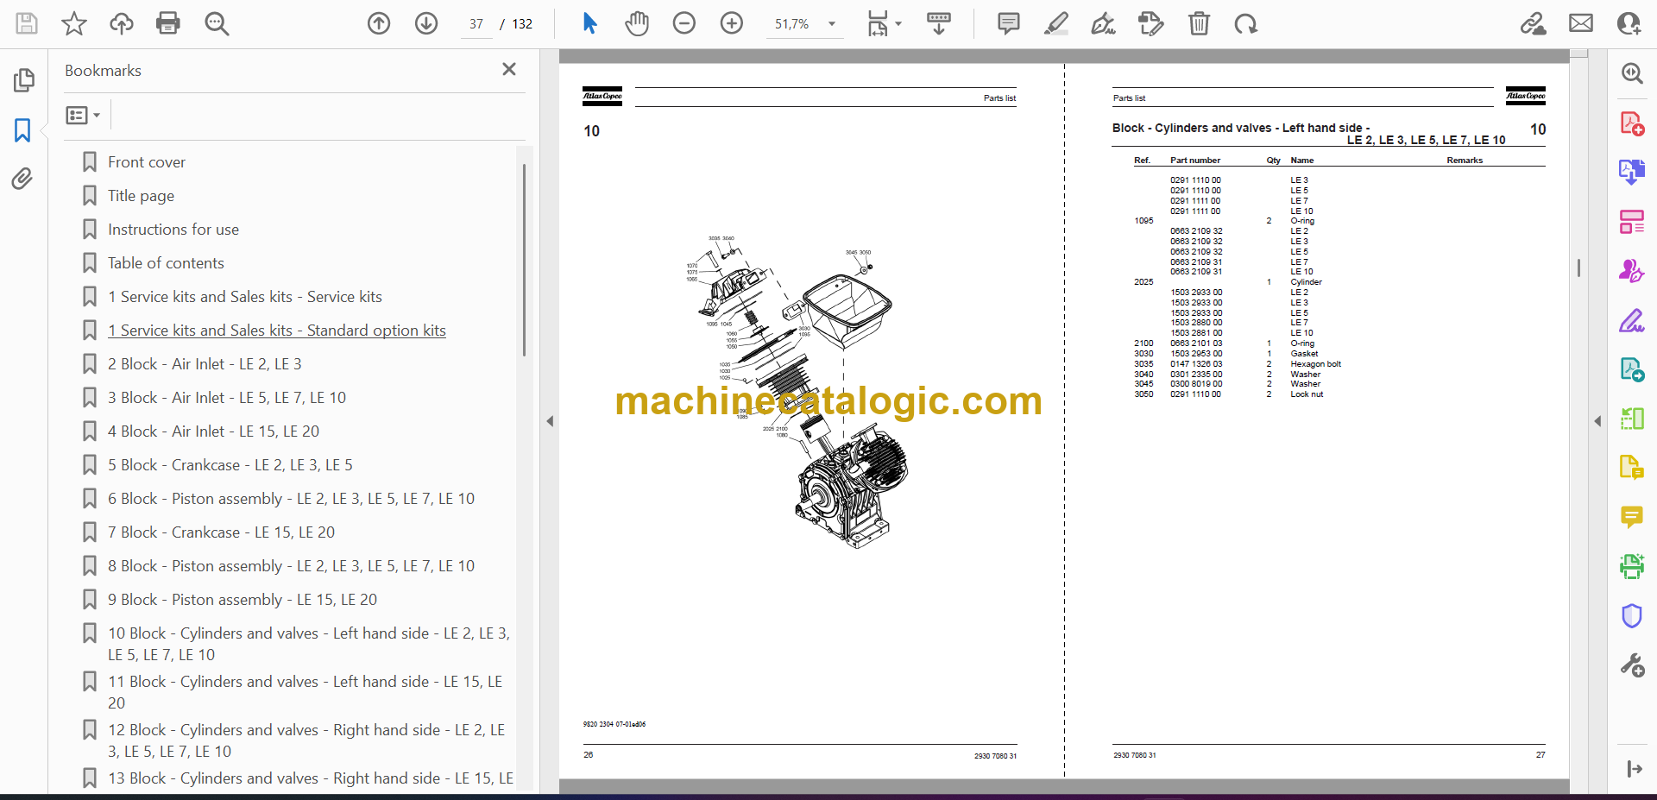Add bookmark star icon in toolbar
This screenshot has height=800, width=1657.
74,23
